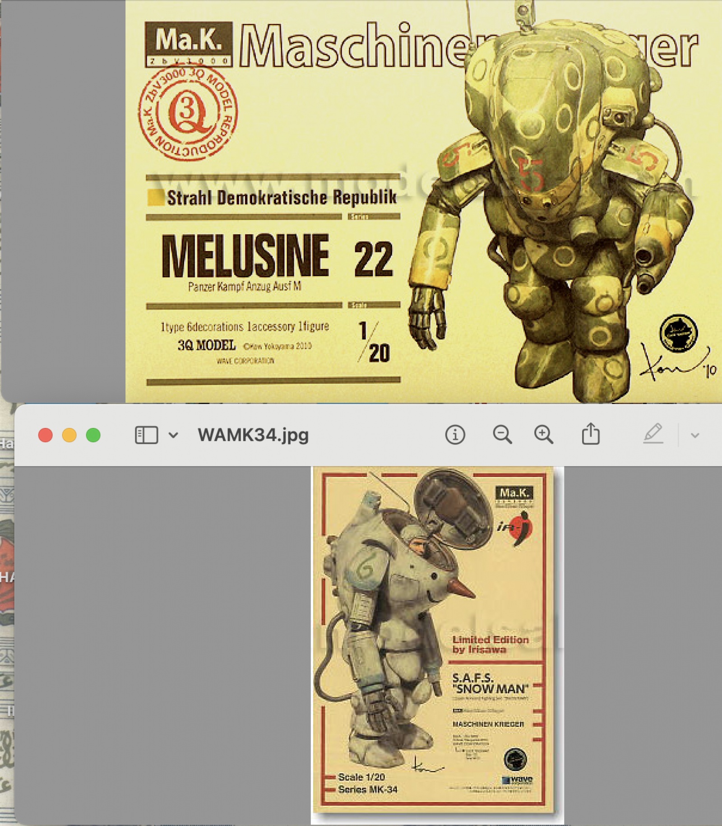Viewport: 722px width, 826px height.
Task: Zoom in on the WAMK34 image
Action: pyautogui.click(x=543, y=435)
